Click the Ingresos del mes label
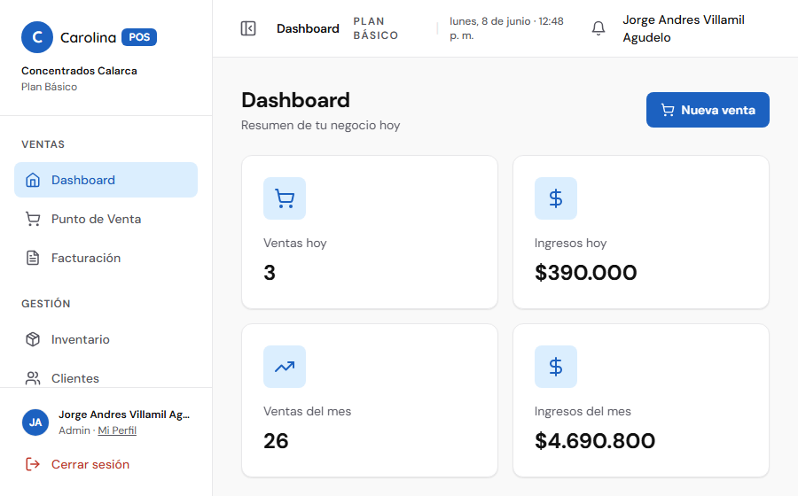 click(x=583, y=411)
